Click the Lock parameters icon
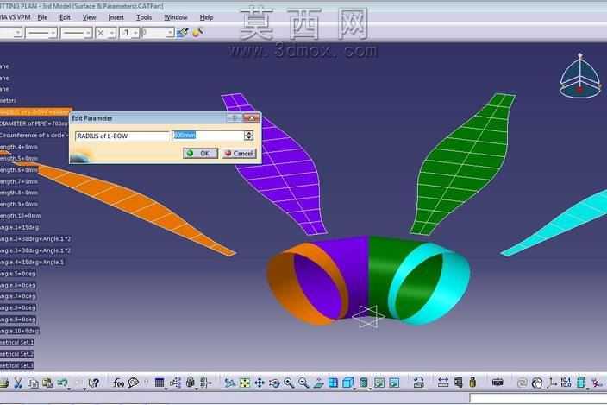Viewport: 607px width, 405px height. pos(190,383)
